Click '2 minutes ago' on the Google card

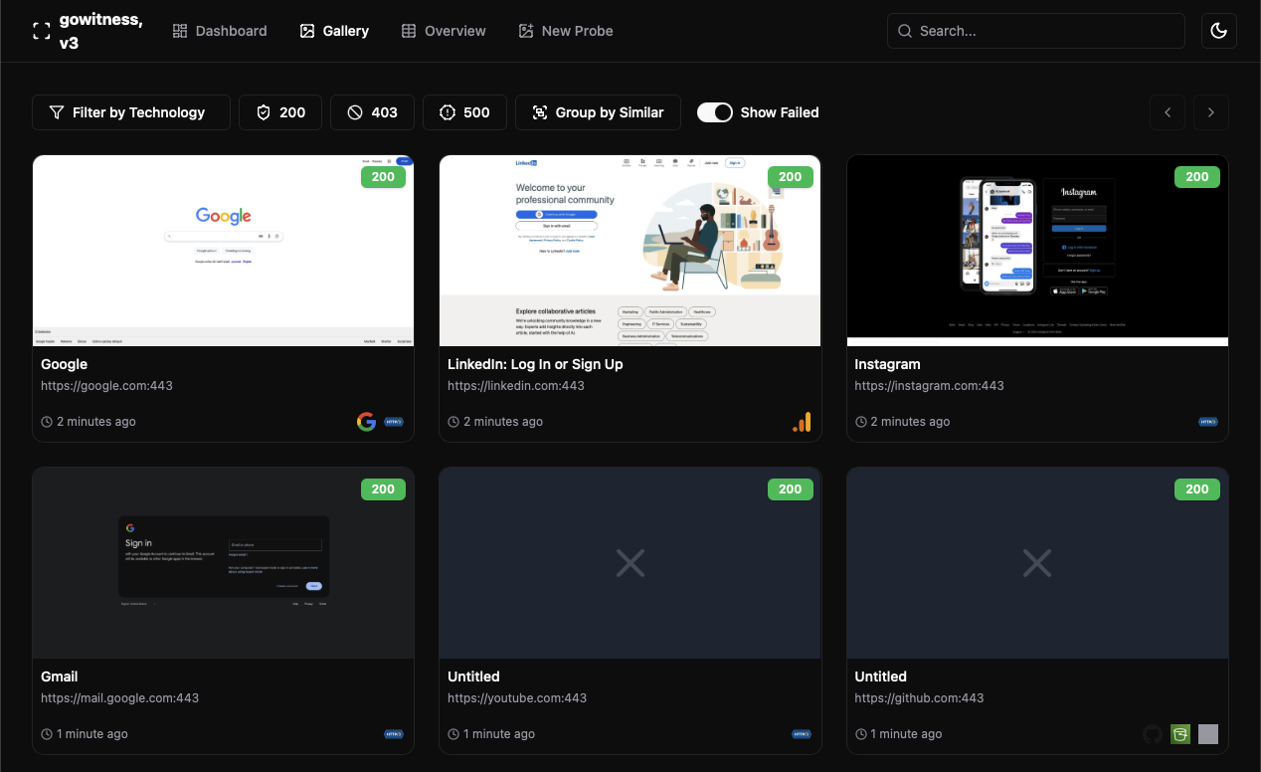[x=96, y=422]
